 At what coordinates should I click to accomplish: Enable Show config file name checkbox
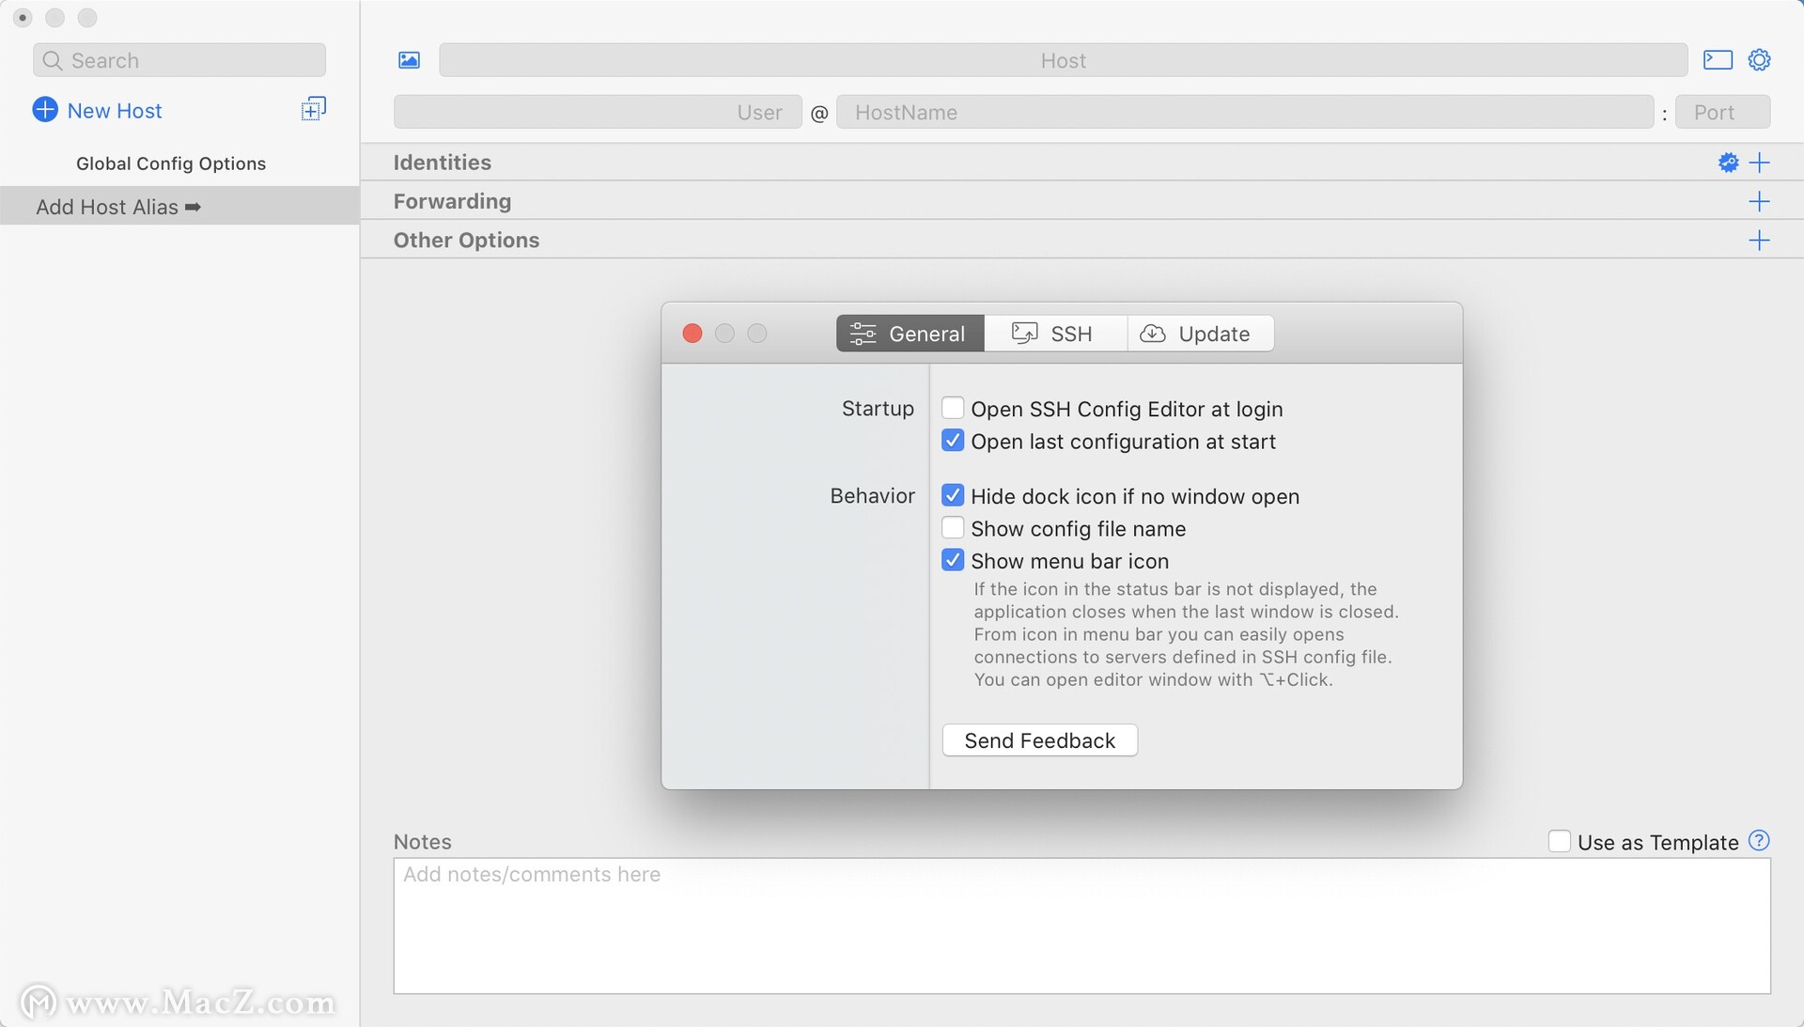click(x=953, y=528)
